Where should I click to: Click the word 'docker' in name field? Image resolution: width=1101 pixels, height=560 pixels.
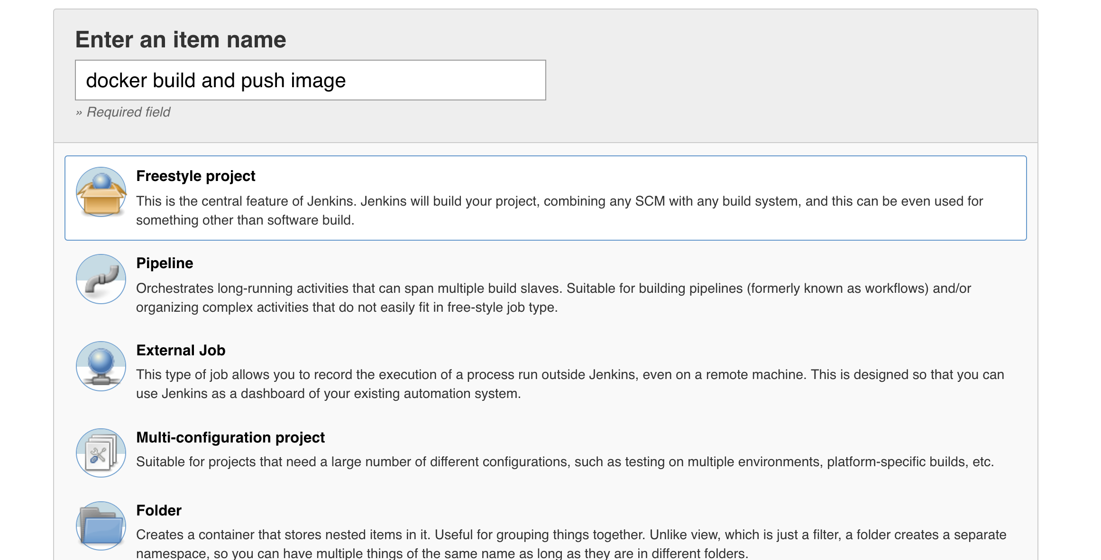coord(117,81)
